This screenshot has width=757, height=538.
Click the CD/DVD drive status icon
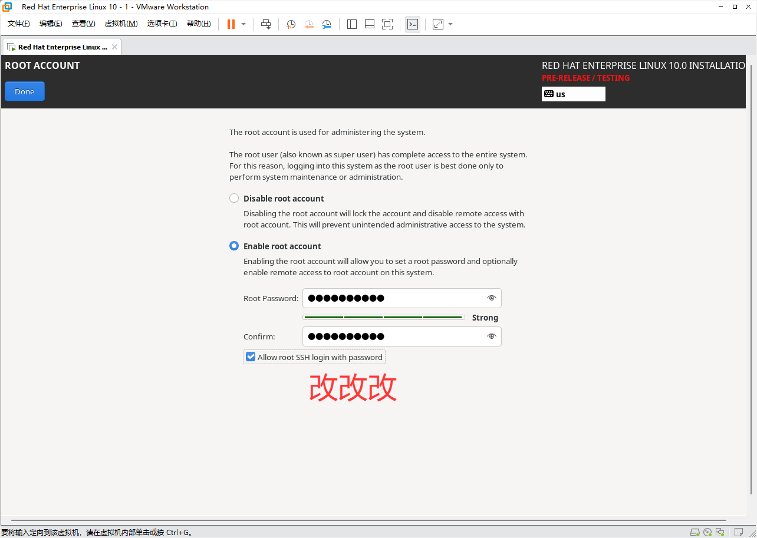(x=707, y=532)
